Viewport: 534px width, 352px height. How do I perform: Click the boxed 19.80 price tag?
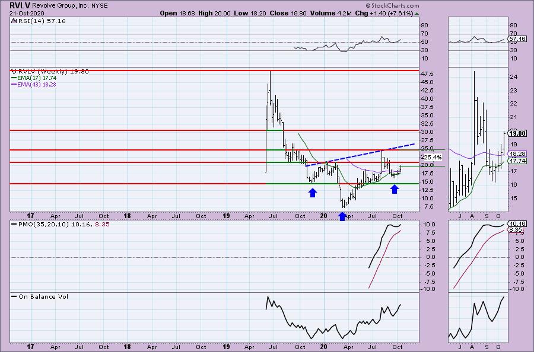pos(517,134)
